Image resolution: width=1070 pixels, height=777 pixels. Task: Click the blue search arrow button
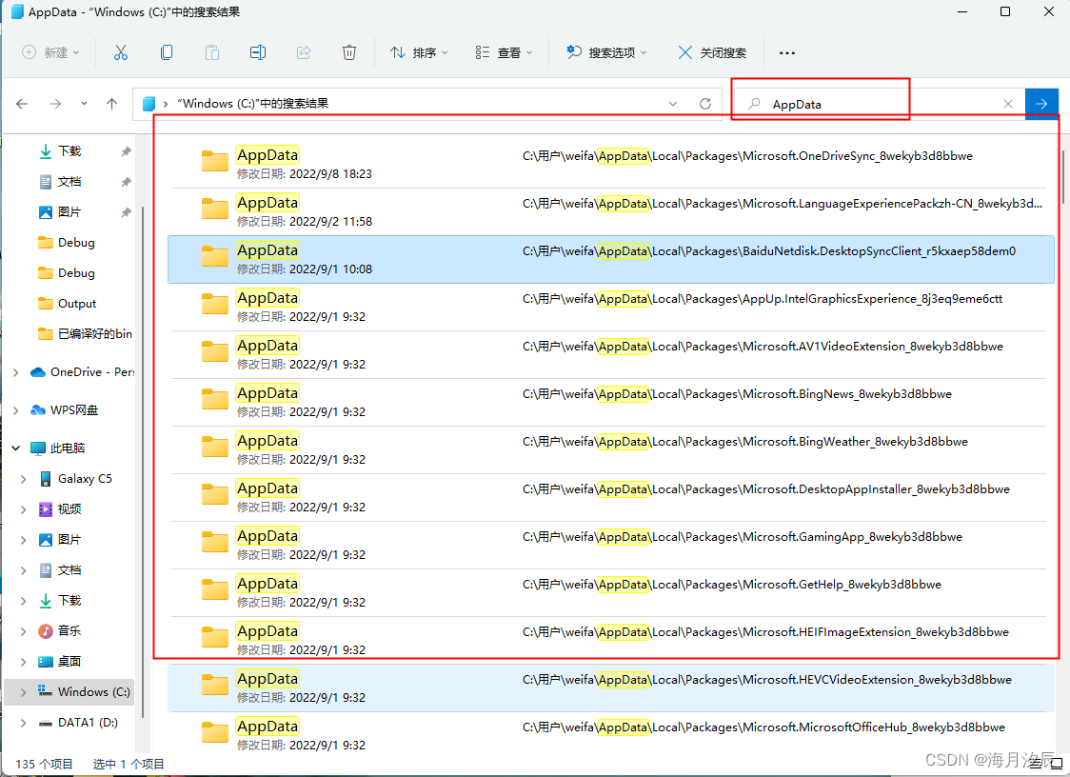1041,103
